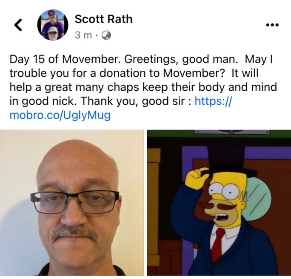Image resolution: width=291 pixels, height=279 pixels.
Task: Click the globe public audience icon
Action: [x=106, y=35]
